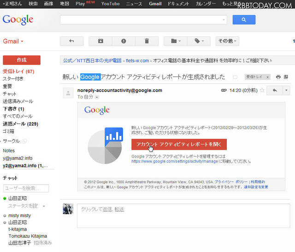The image size is (295, 252).
Task: Open 迷惑メール (229) spam folder
Action: tap(20, 124)
